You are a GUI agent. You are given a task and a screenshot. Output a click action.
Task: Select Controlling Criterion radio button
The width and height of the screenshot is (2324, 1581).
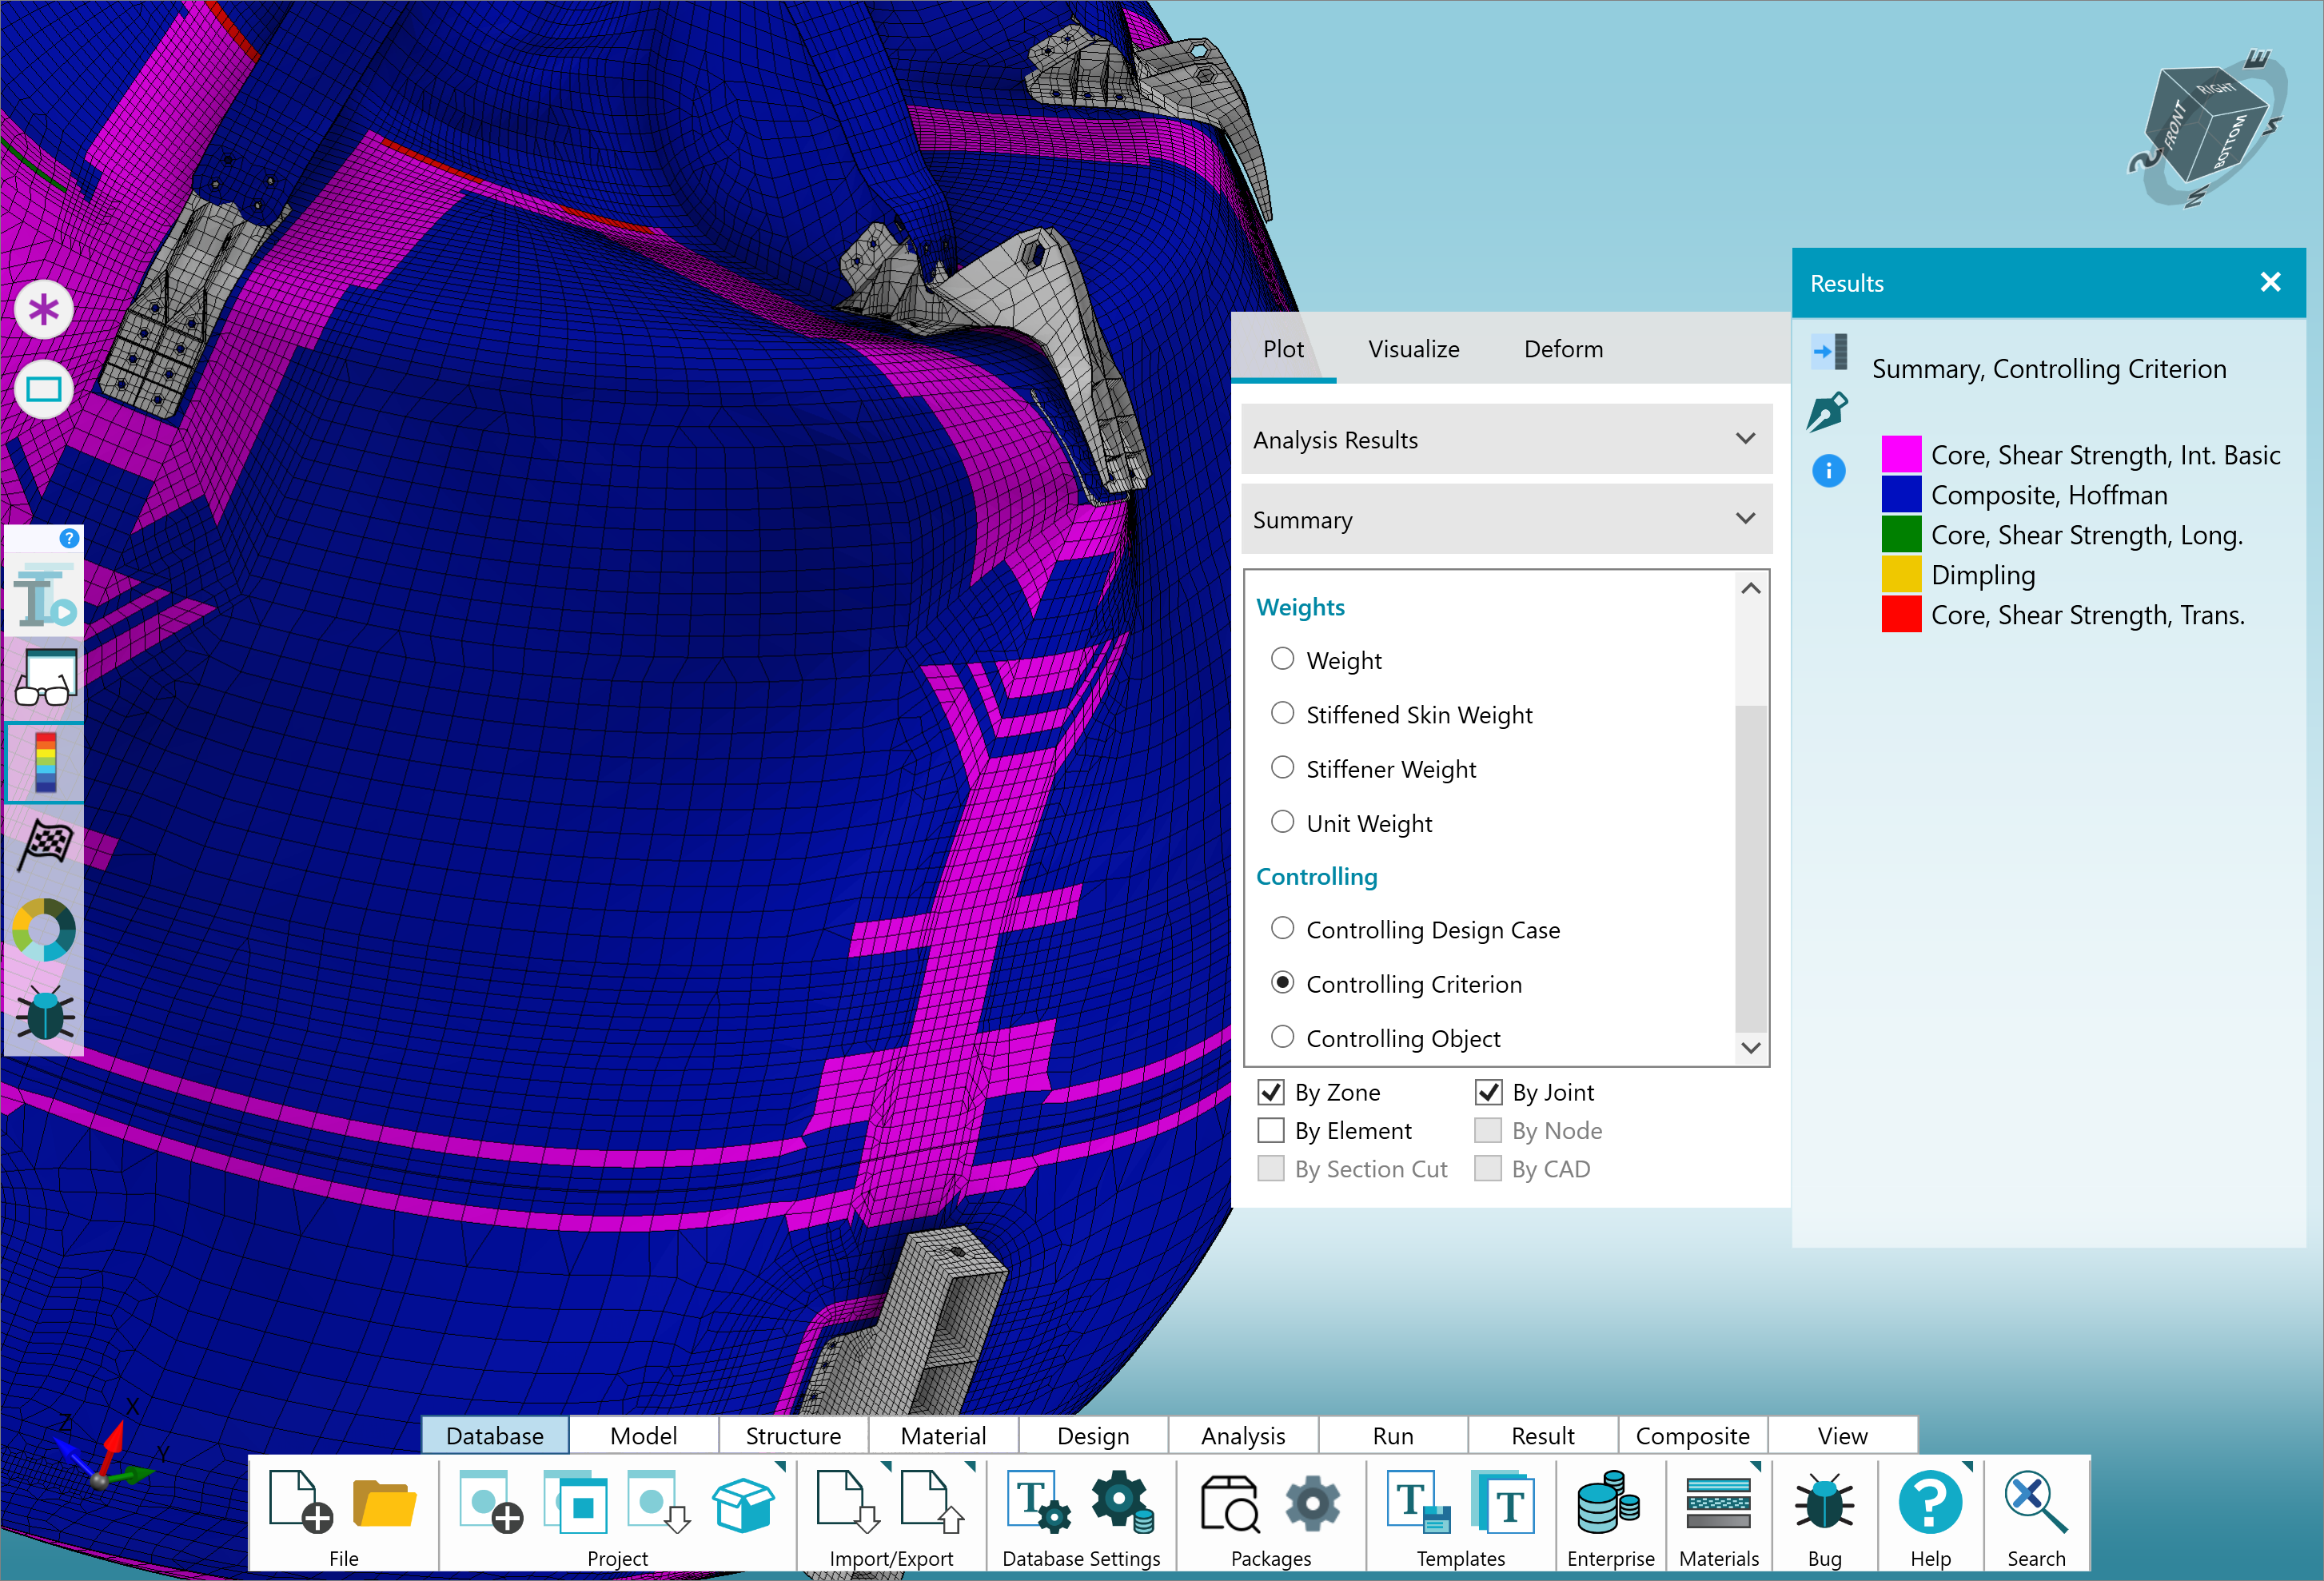tap(1282, 982)
